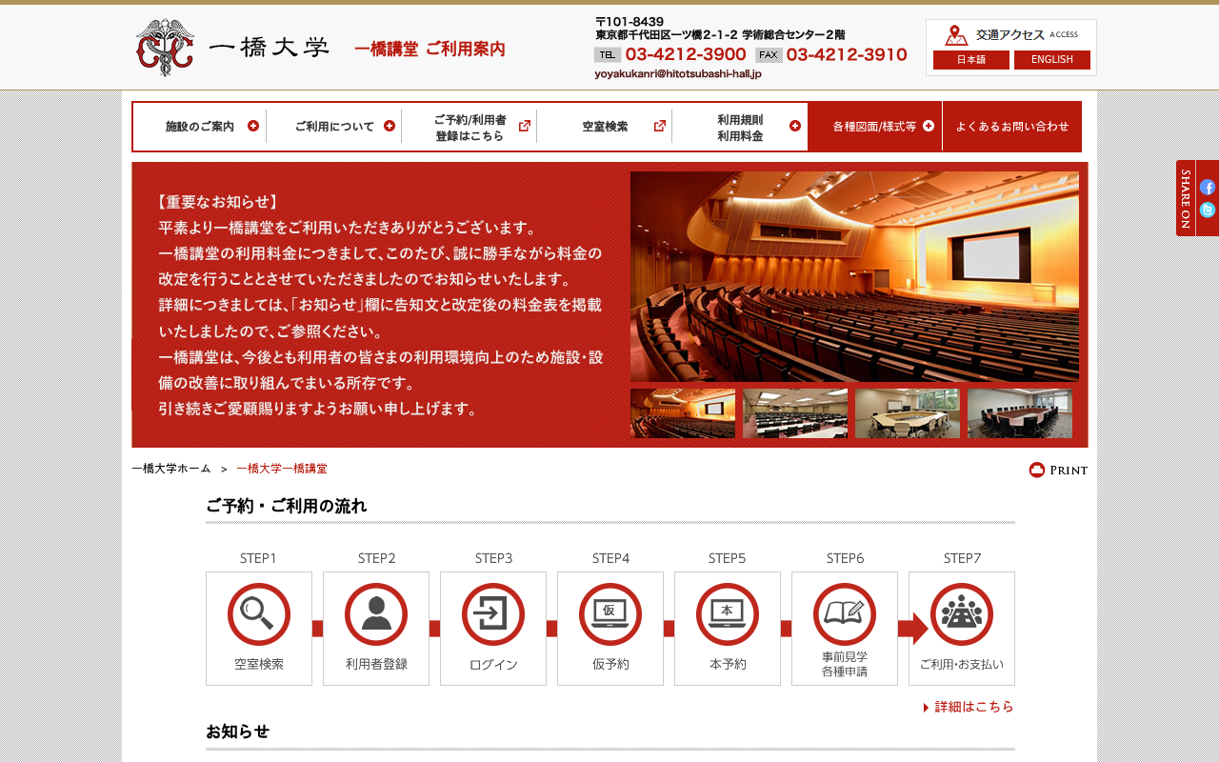Click the STEP7 label

[x=962, y=558]
